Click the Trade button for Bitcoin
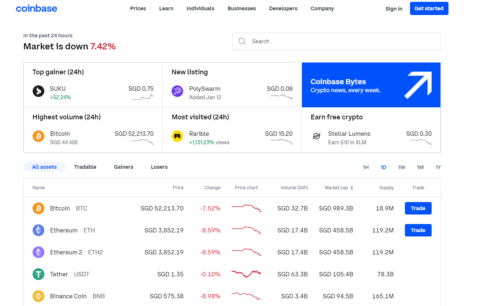480x306 pixels. point(418,208)
